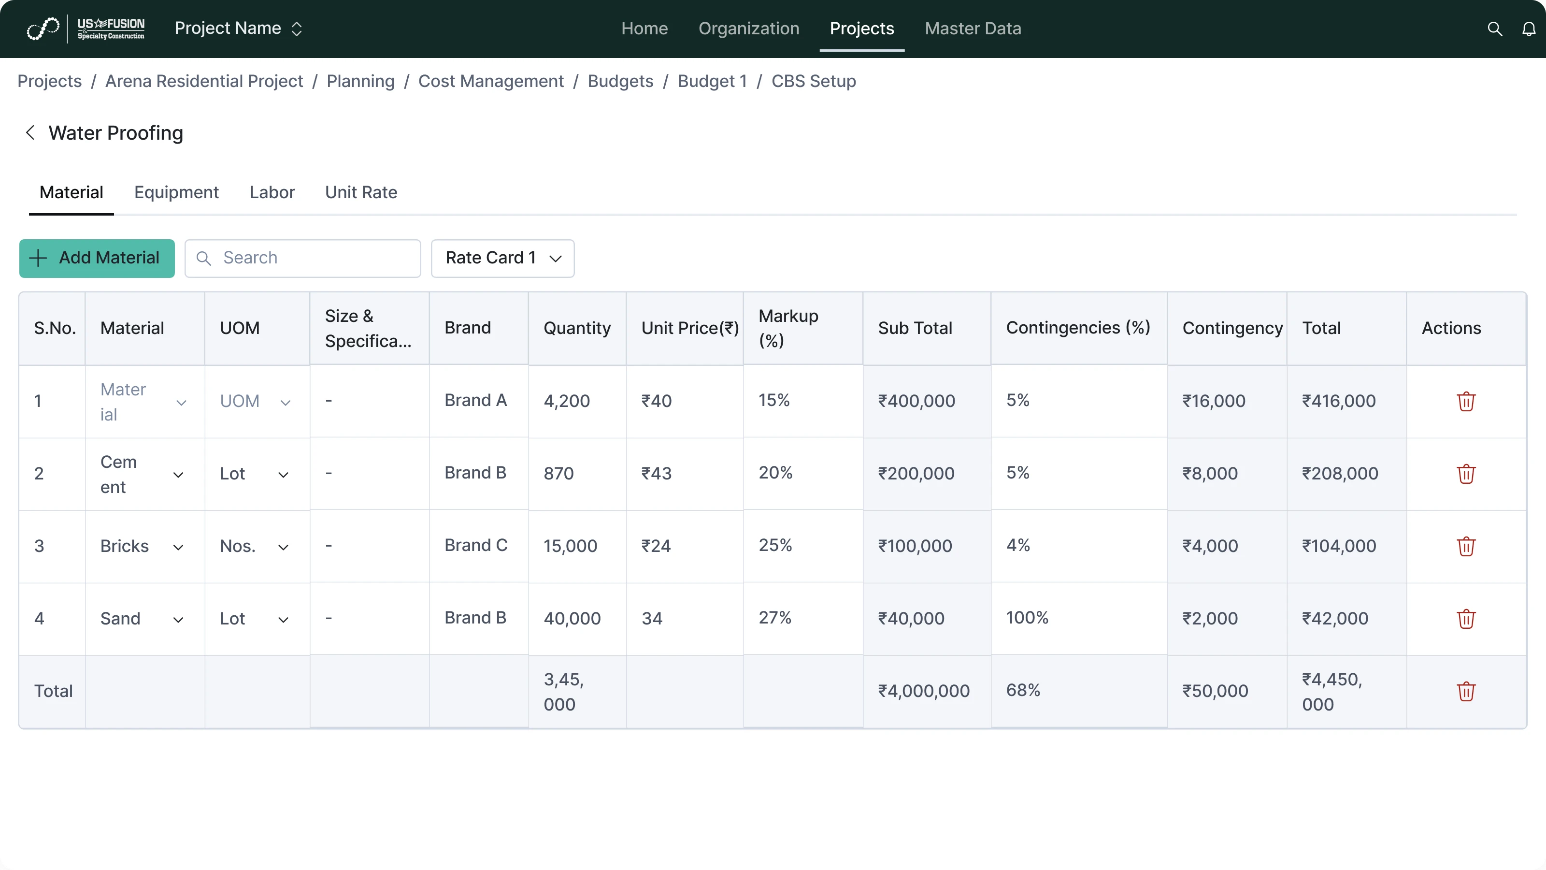Open the Rate Card 1 dropdown
The width and height of the screenshot is (1546, 870).
pos(502,258)
